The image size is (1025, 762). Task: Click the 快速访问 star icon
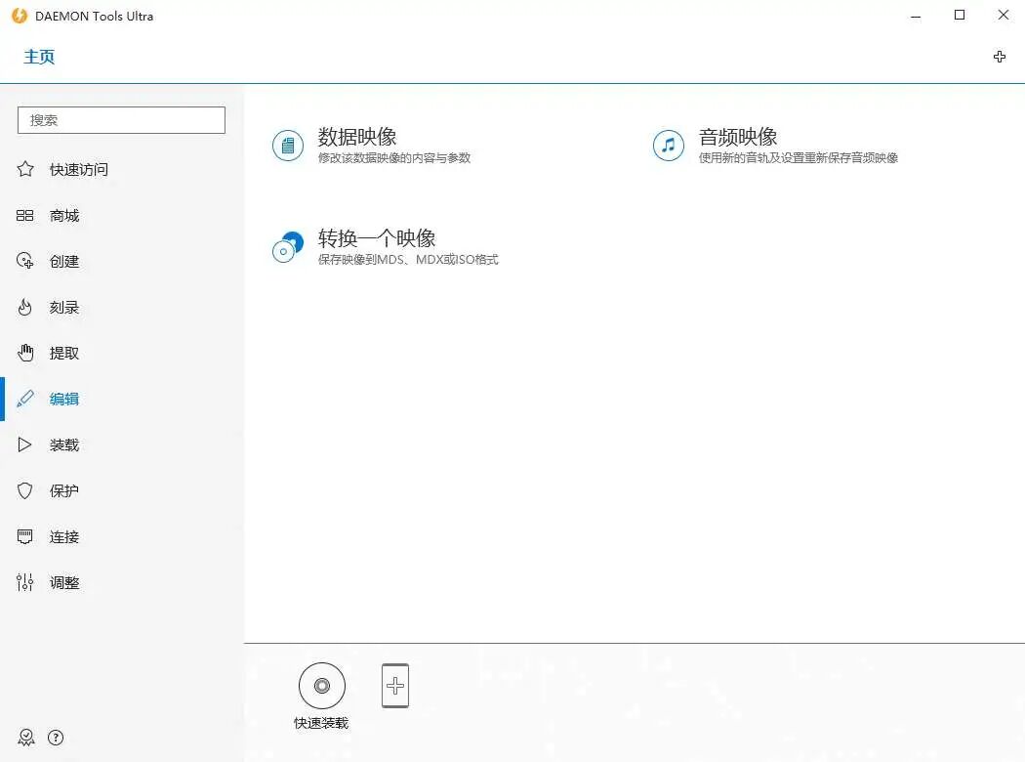(25, 169)
